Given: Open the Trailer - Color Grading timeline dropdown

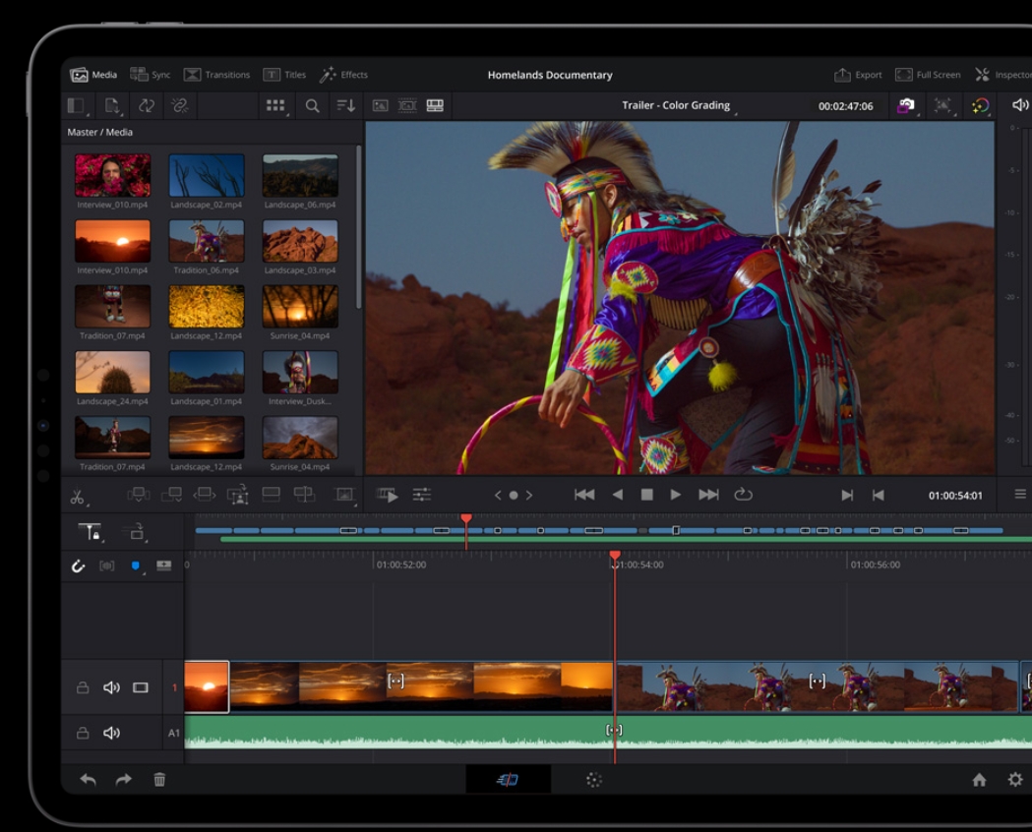Looking at the screenshot, I should pos(679,106).
